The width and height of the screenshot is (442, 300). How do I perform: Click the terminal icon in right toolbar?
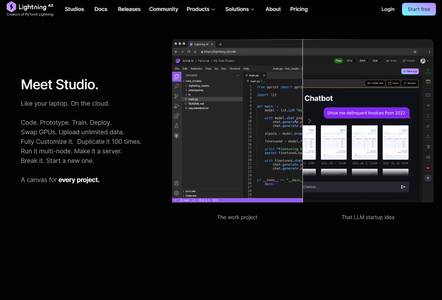pos(428,82)
